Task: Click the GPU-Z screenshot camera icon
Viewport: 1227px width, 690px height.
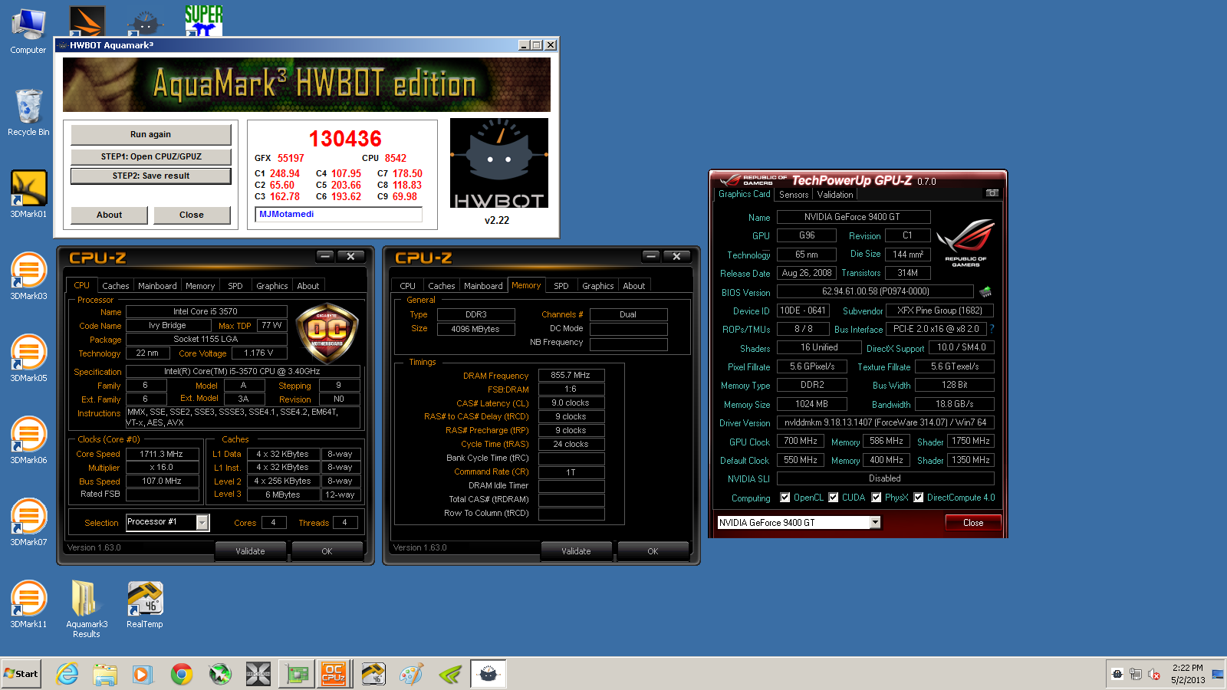Action: (x=992, y=193)
